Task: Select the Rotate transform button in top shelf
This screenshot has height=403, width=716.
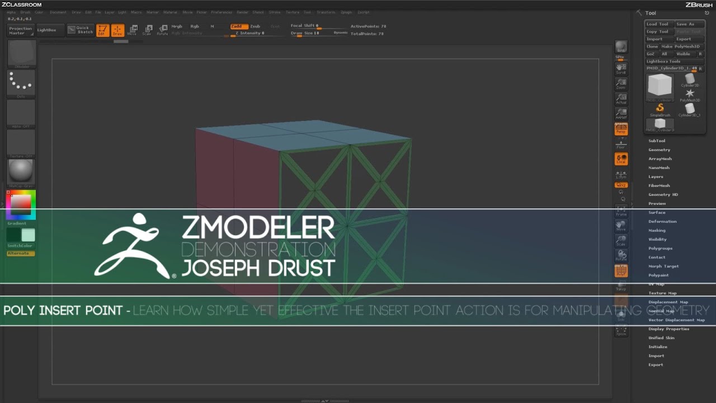Action: [x=162, y=30]
